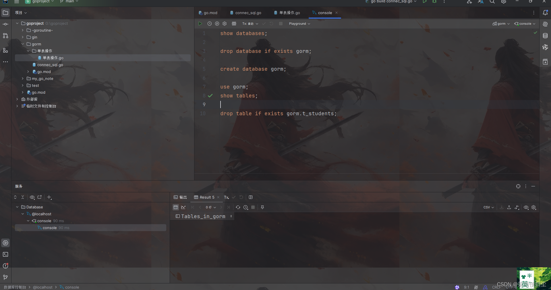Screen dimensions: 551x290
Task: Switch to the 单表操作.go editor tab
Action: (287, 13)
